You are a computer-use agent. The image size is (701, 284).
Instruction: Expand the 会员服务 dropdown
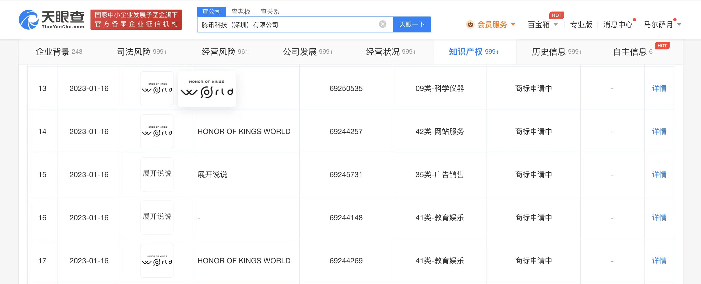513,24
